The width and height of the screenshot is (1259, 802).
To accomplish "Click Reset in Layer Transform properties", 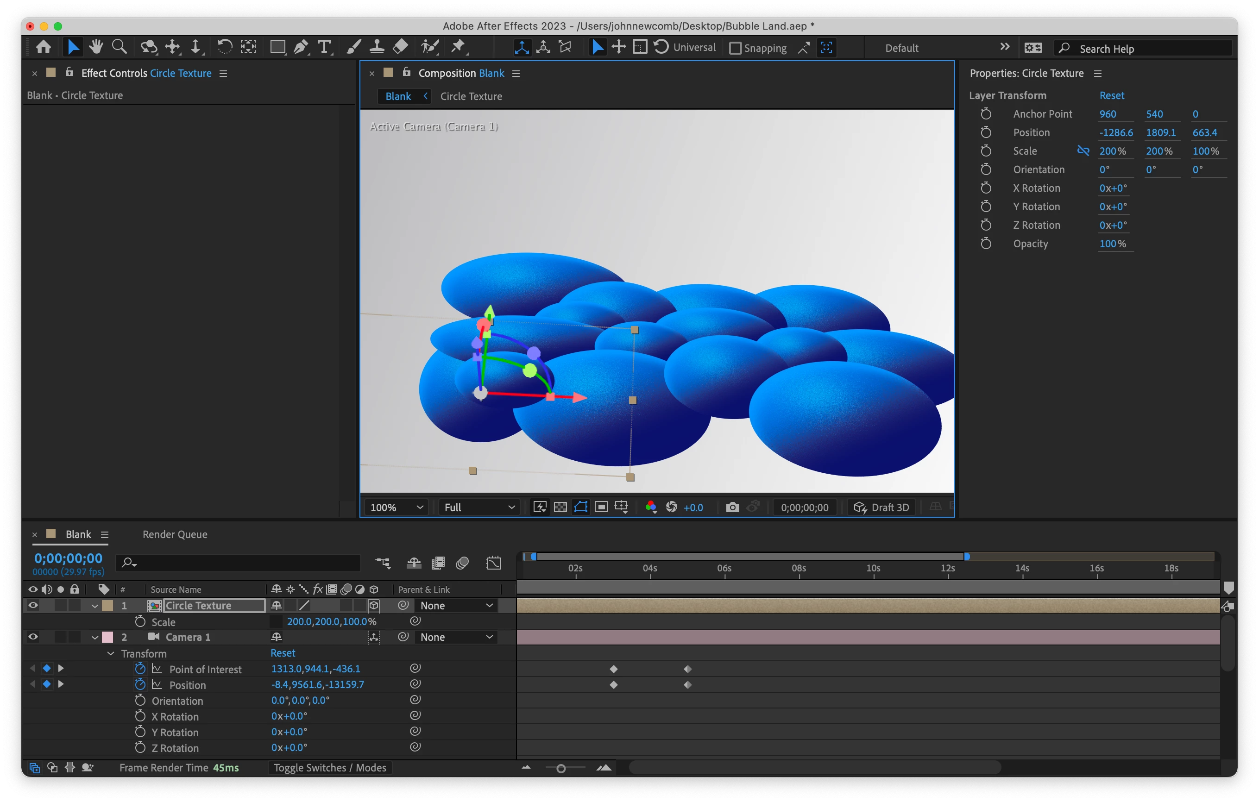I will [1111, 96].
